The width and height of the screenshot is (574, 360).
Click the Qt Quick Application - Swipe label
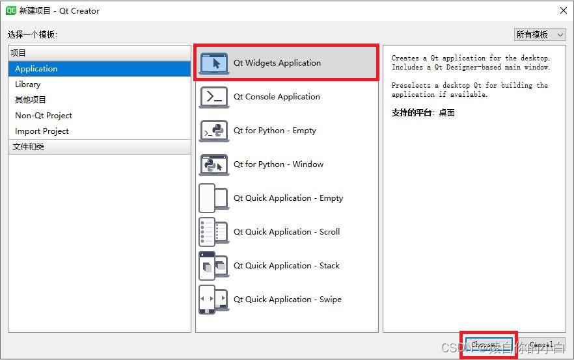(x=288, y=300)
